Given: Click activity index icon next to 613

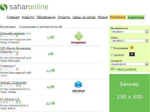Looking at the screenshot, I should tap(53, 103).
